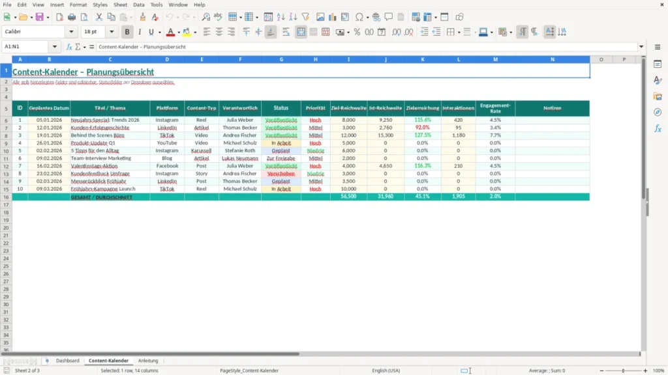Open the Font Name dropdown

[x=71, y=31]
